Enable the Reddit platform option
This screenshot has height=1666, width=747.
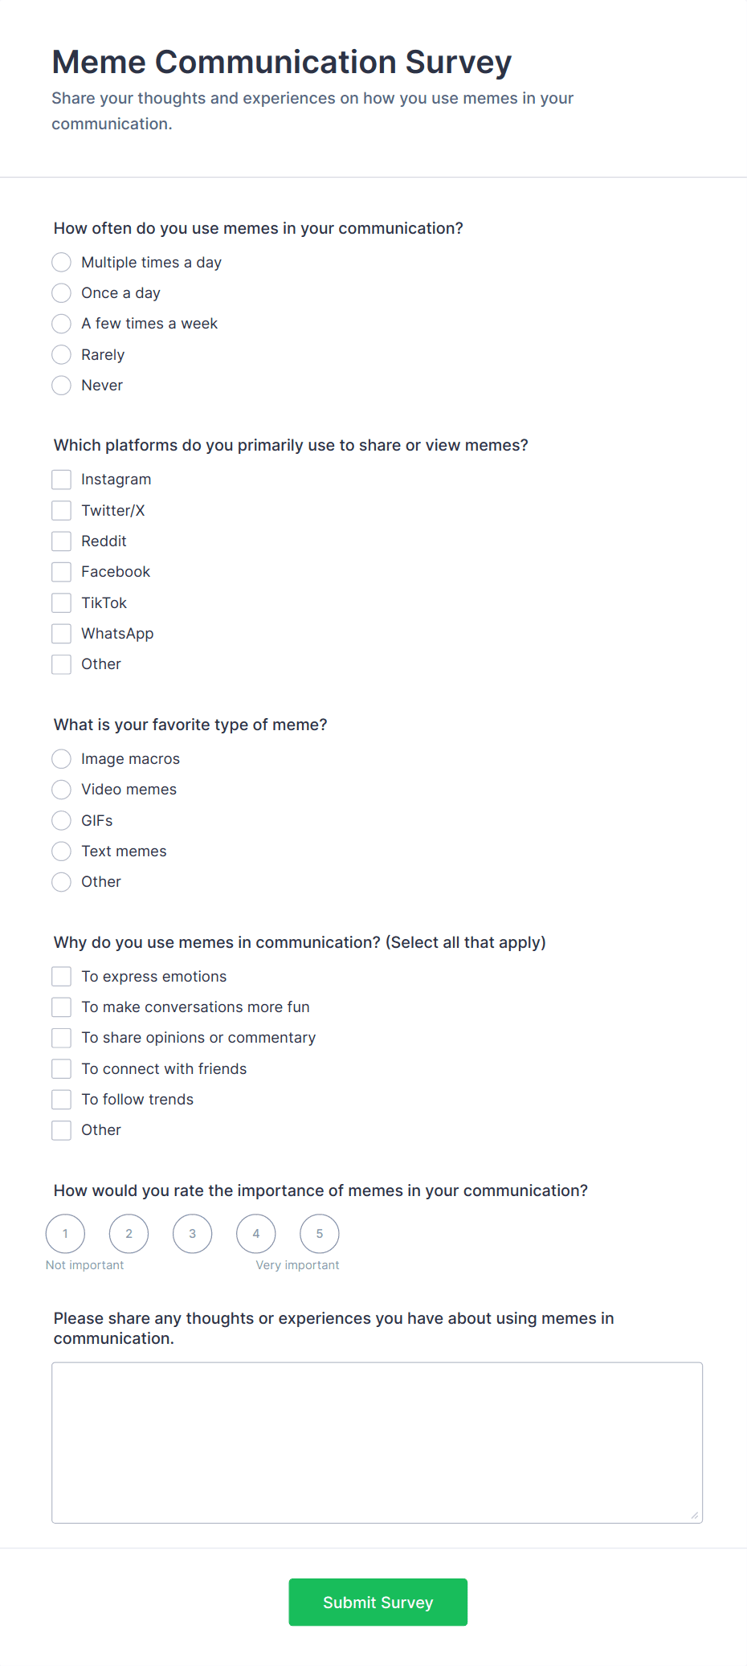point(61,541)
